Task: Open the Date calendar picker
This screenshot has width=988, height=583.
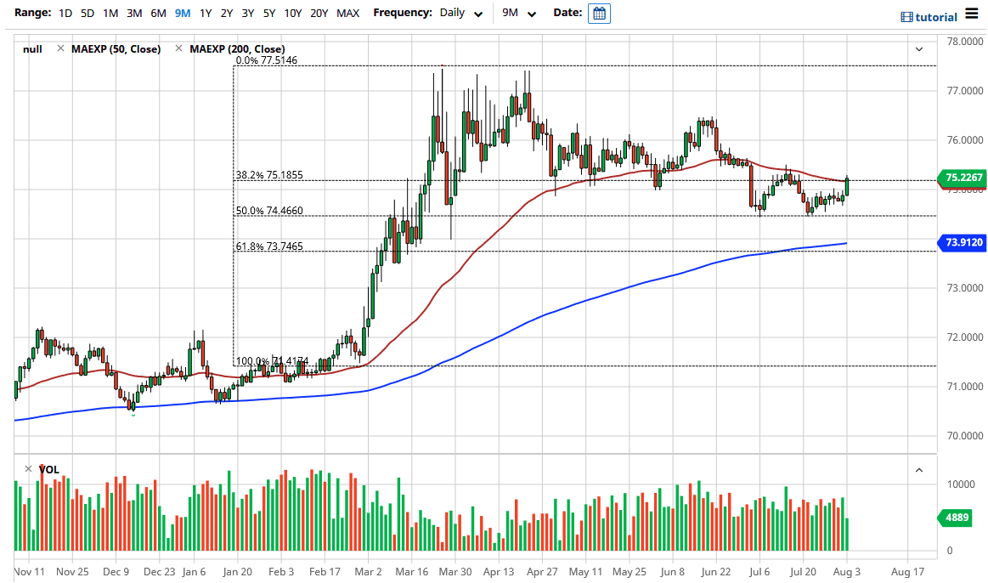Action: [x=599, y=14]
